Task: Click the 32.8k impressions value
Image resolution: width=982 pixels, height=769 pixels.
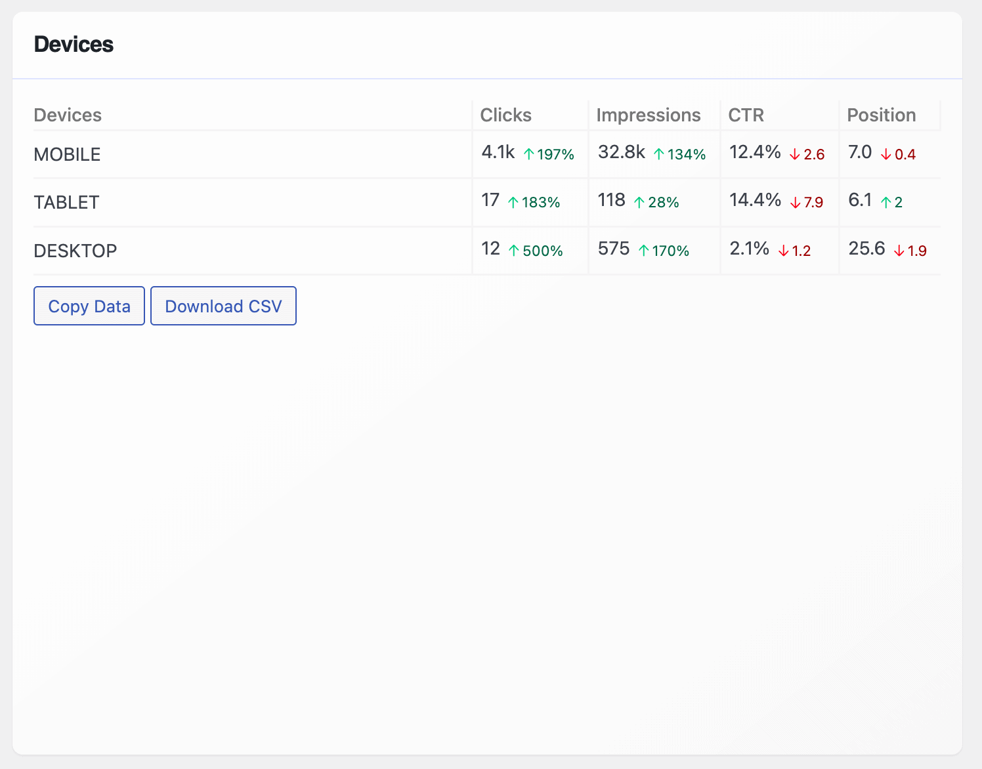Action: click(622, 152)
